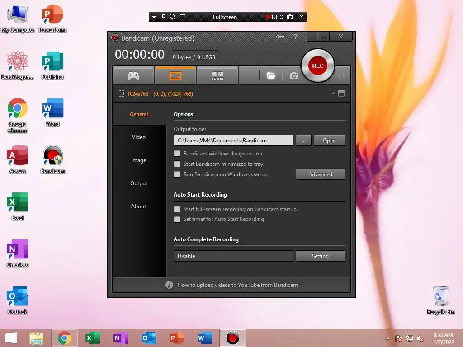
Task: Open Publisher desktop shortcut
Action: coord(52,66)
